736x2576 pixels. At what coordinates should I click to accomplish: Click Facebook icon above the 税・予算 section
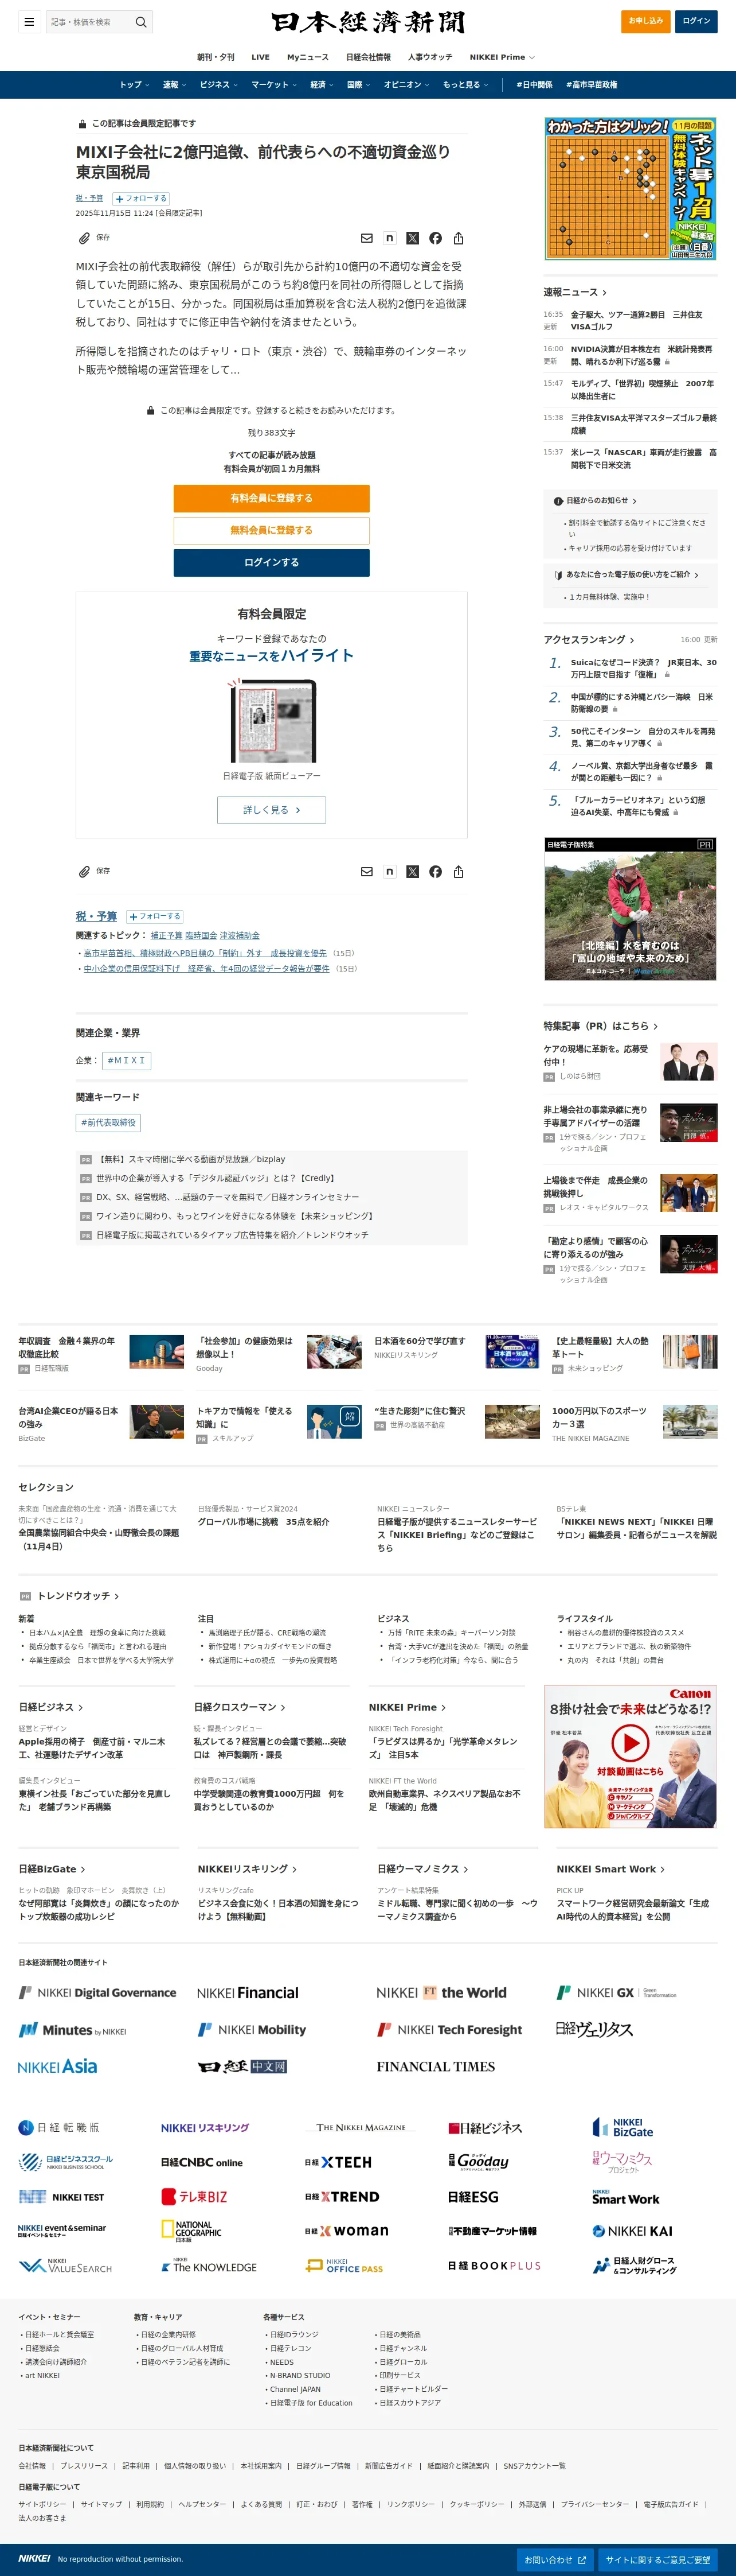(436, 872)
